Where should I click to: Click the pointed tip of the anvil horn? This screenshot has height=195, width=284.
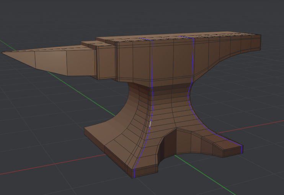click(x=3, y=53)
